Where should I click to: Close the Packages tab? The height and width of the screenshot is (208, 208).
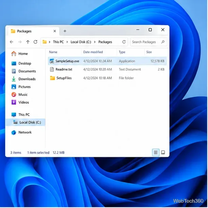pos(55,31)
